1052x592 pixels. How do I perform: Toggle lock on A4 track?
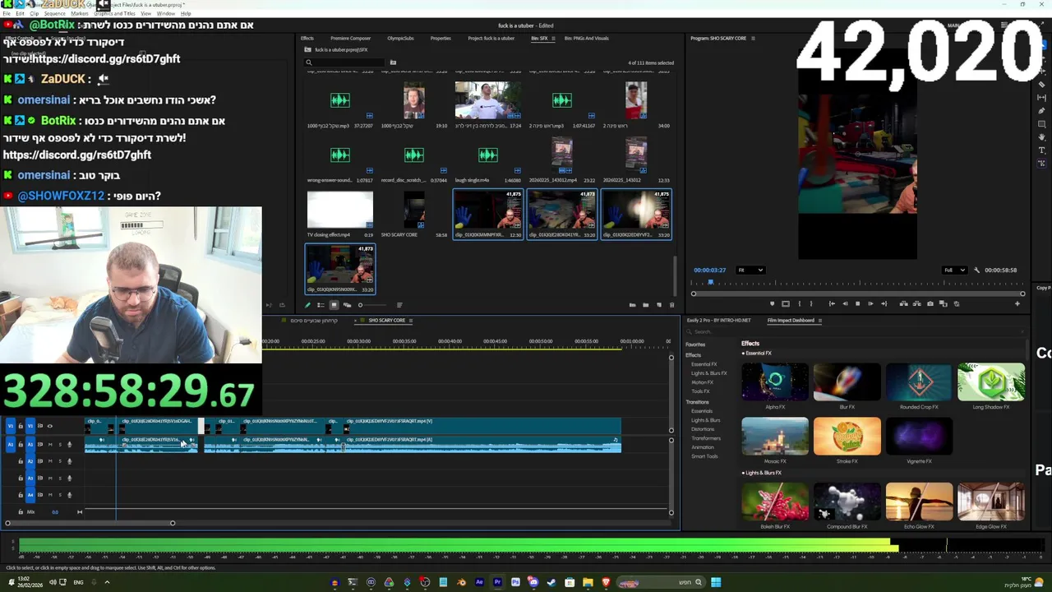pyautogui.click(x=21, y=494)
